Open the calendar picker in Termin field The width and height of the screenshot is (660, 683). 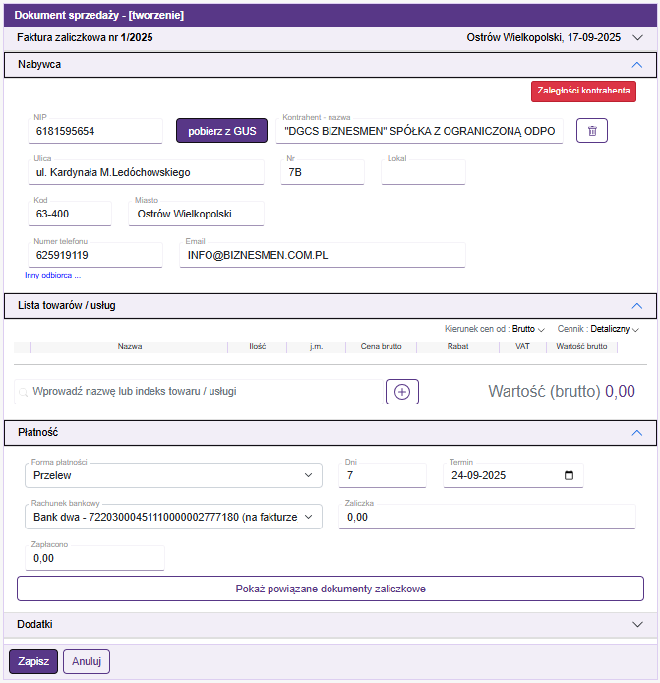point(569,475)
